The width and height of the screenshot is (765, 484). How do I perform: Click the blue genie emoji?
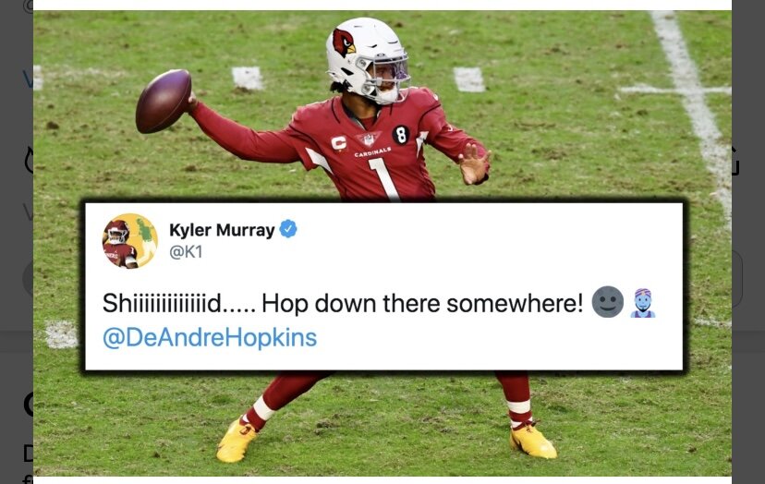643,303
